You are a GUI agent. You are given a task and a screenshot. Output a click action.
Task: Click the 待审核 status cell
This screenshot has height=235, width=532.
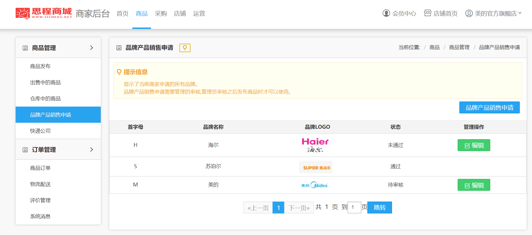tap(395, 185)
